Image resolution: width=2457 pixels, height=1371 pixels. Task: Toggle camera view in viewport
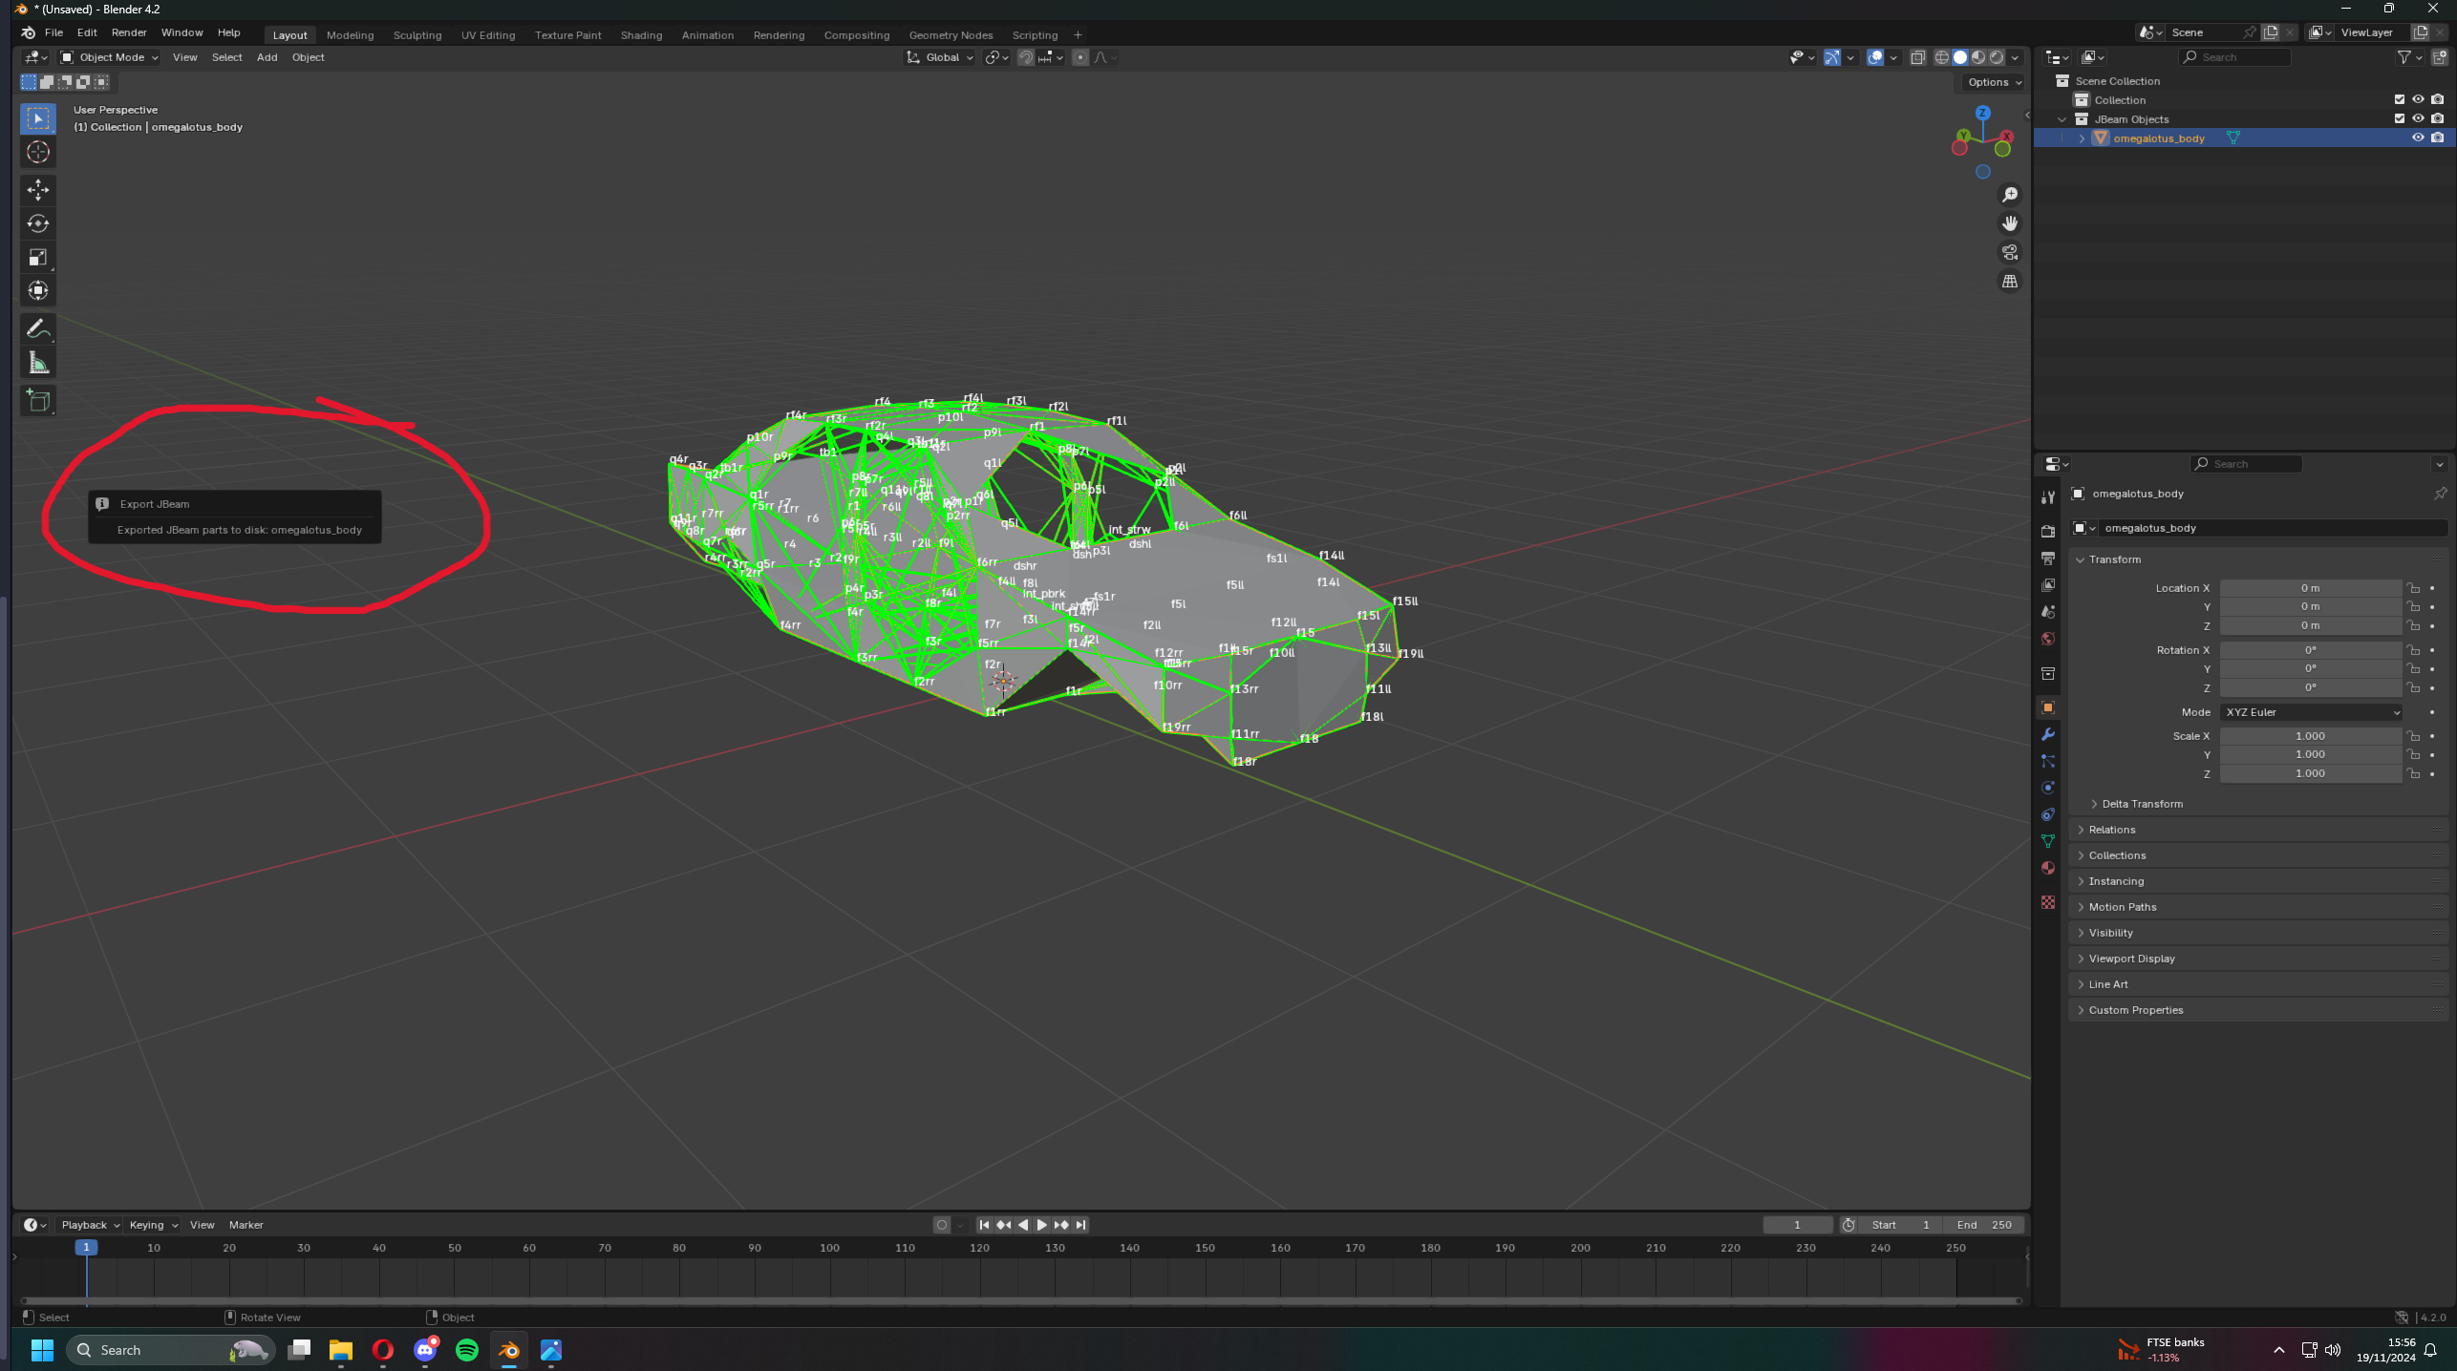(2010, 252)
